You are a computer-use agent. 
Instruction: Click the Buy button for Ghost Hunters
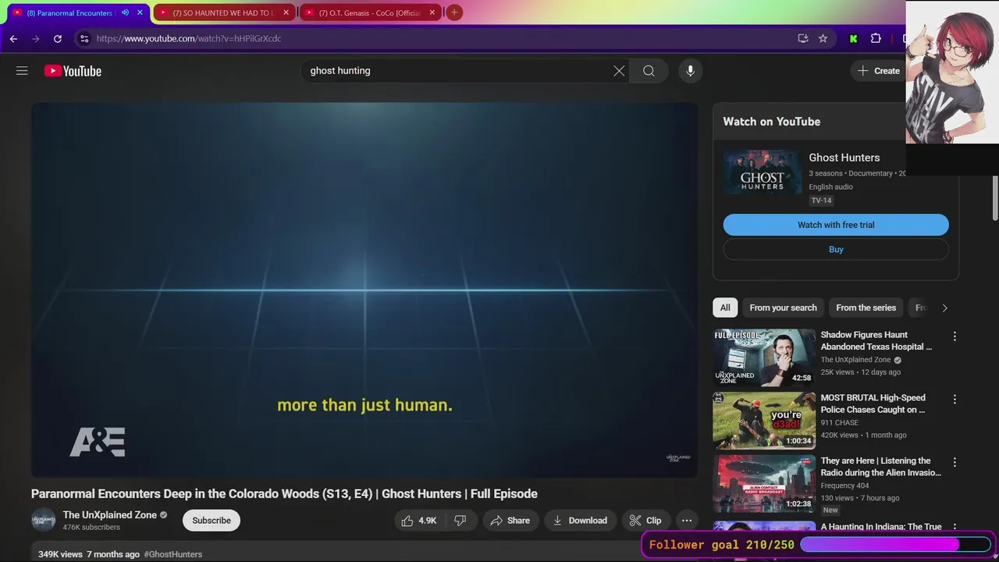click(x=836, y=250)
